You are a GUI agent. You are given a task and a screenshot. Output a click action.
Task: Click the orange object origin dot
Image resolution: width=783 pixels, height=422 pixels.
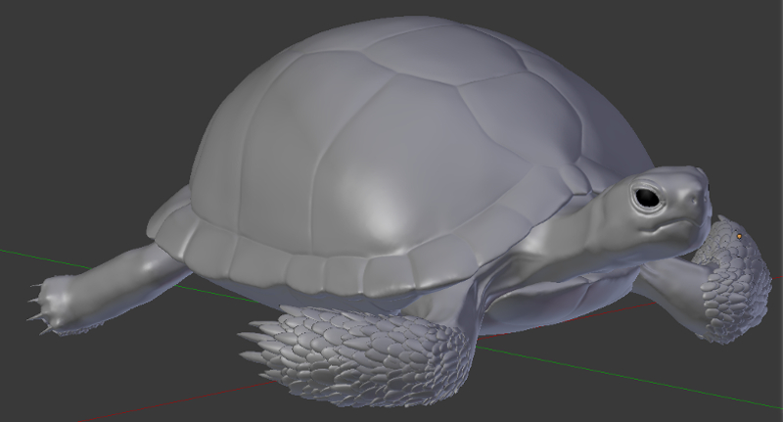pyautogui.click(x=739, y=236)
